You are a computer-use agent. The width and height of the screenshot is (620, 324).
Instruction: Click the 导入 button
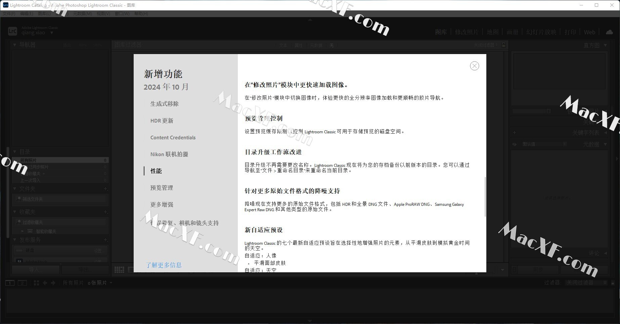[36, 269]
